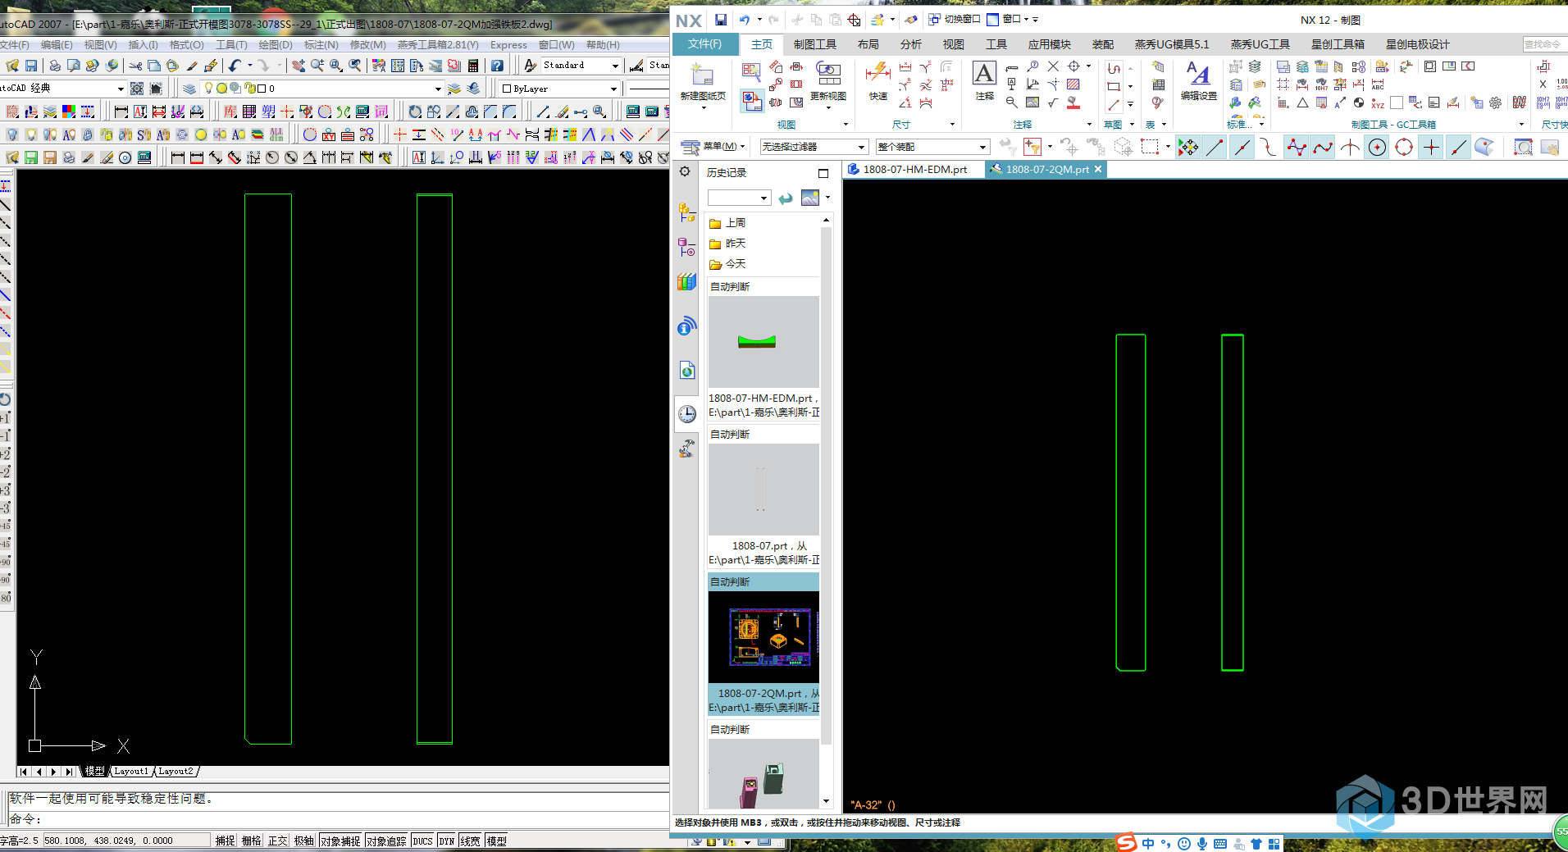1568x852 pixels.
Task: Open AutoCAD Express menu
Action: [x=508, y=45]
